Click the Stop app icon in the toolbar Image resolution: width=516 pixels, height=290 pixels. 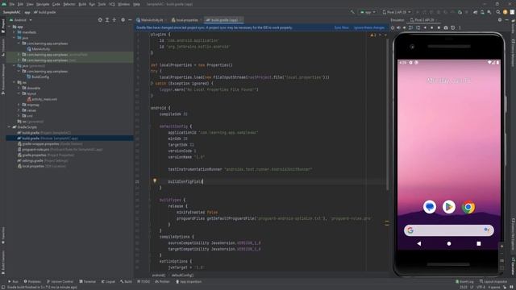coord(467,12)
